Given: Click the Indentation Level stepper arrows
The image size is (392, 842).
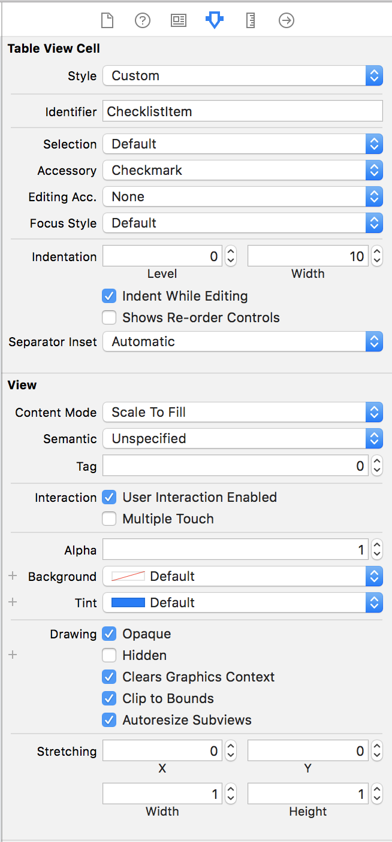Looking at the screenshot, I should coord(231,257).
